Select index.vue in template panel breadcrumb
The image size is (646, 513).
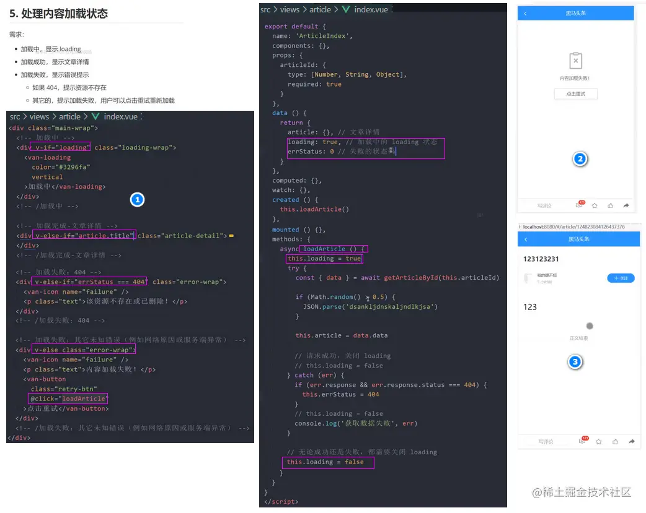(120, 117)
